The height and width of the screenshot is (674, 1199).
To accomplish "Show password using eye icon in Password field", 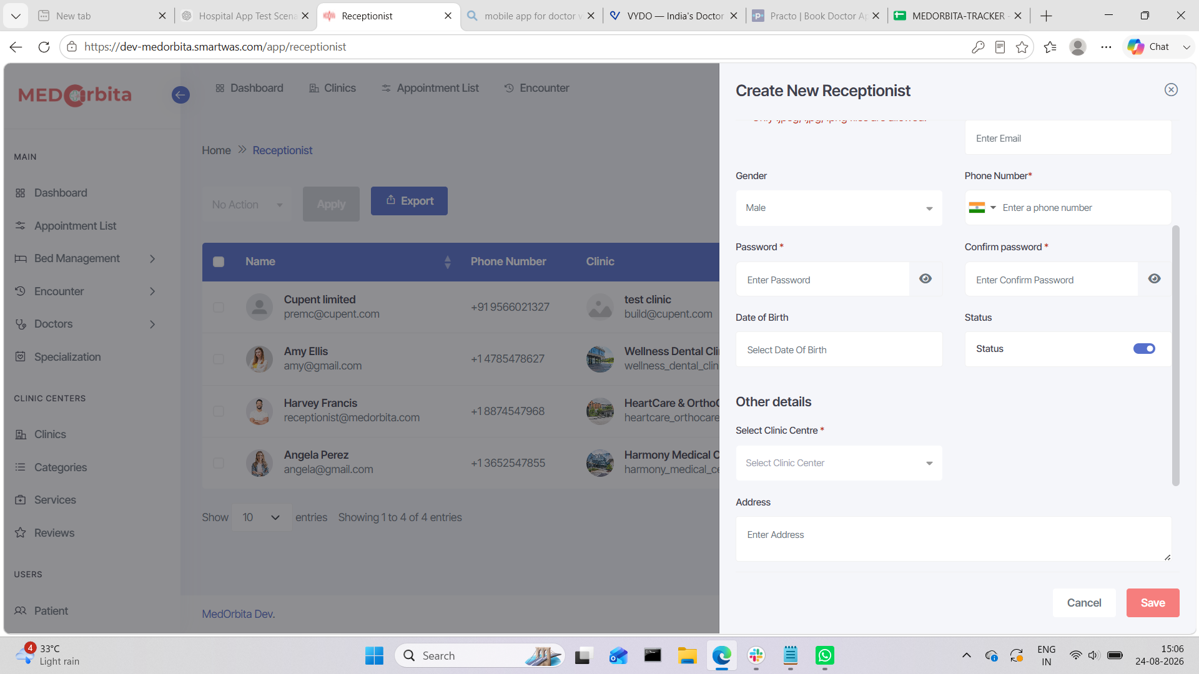I will (925, 279).
